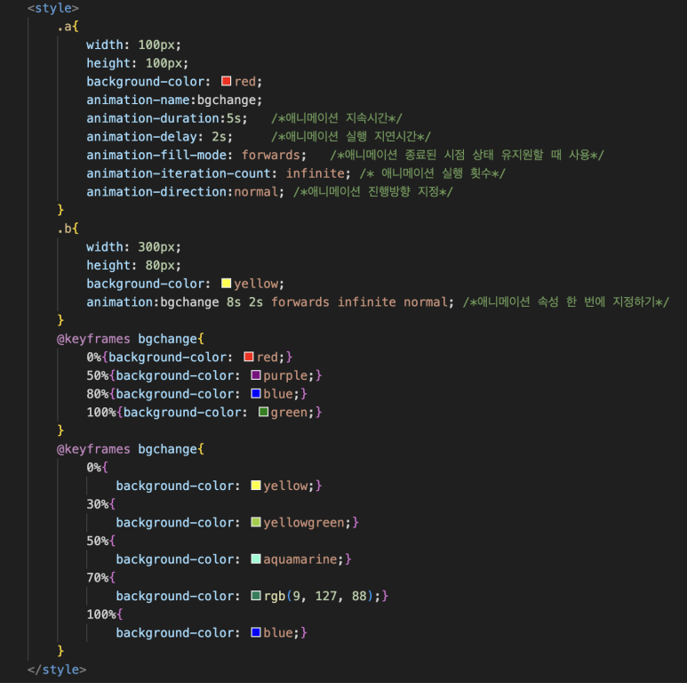
Task: Click the green color swatch
Action: coord(263,412)
